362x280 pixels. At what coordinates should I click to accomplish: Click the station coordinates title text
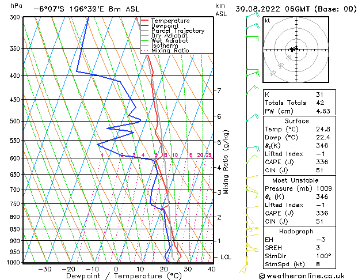click(x=86, y=9)
